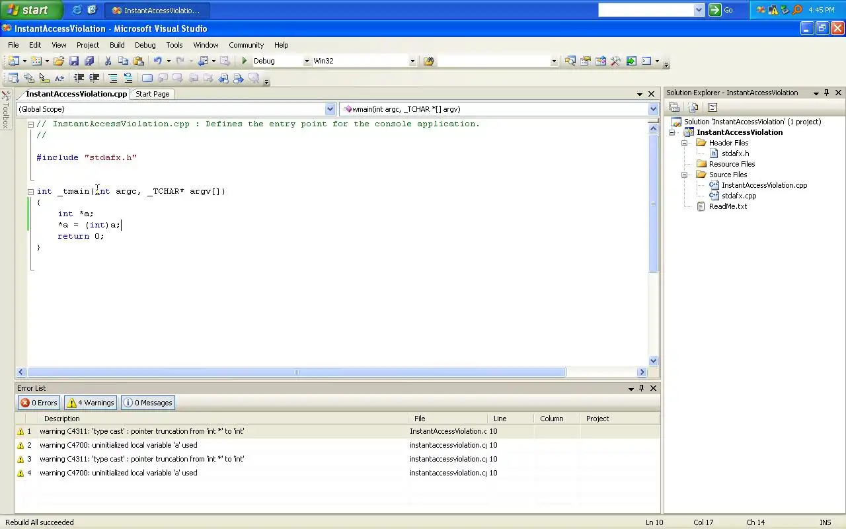Viewport: 846px width, 529px height.
Task: Click the Copy icon in the toolbar
Action: [x=123, y=61]
